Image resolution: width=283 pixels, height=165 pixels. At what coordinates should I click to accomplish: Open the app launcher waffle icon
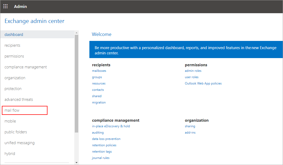pyautogui.click(x=5, y=6)
